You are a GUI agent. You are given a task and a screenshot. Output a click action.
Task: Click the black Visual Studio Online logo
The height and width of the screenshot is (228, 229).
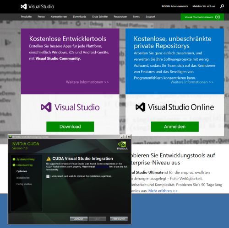point(174,107)
